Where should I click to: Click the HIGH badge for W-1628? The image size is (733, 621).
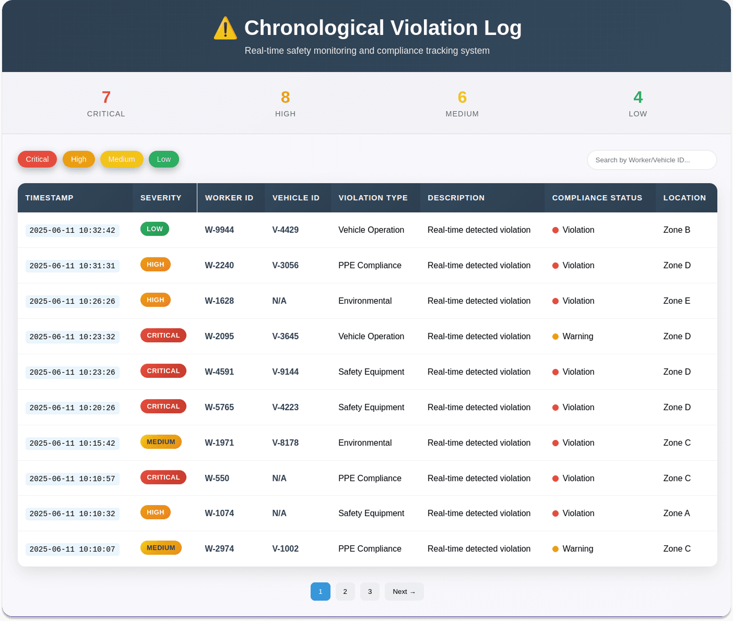pyautogui.click(x=156, y=300)
